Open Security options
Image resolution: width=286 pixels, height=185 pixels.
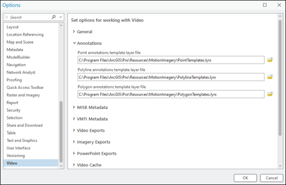pyautogui.click(x=31, y=110)
